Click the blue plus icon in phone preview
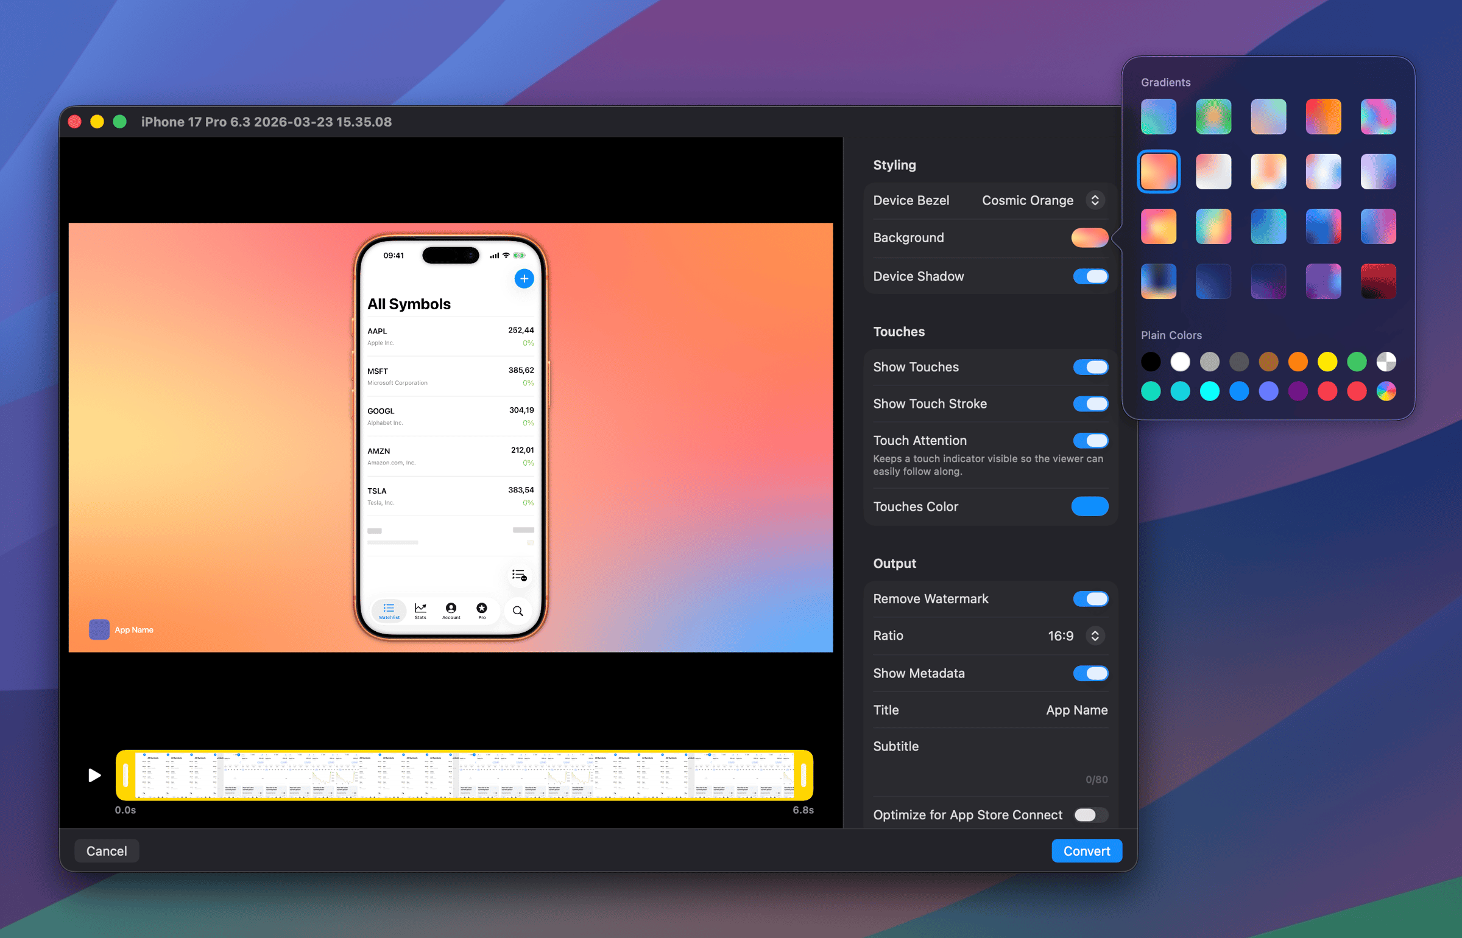Screen dimensions: 1462x938 tap(523, 278)
